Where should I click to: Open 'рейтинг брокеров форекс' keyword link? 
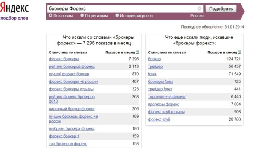pos(72,67)
